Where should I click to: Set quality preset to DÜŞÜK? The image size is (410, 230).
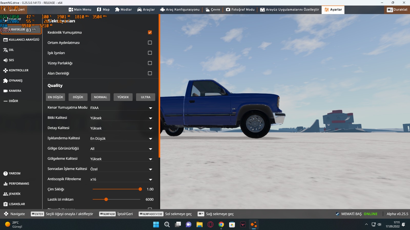[x=78, y=97]
